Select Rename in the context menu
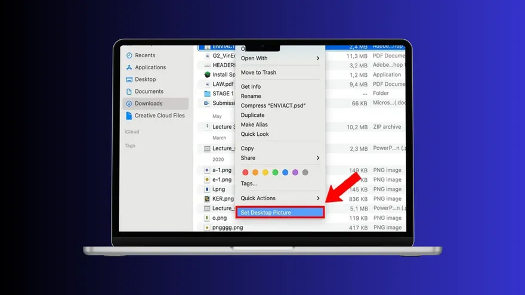The width and height of the screenshot is (525, 295). (251, 96)
